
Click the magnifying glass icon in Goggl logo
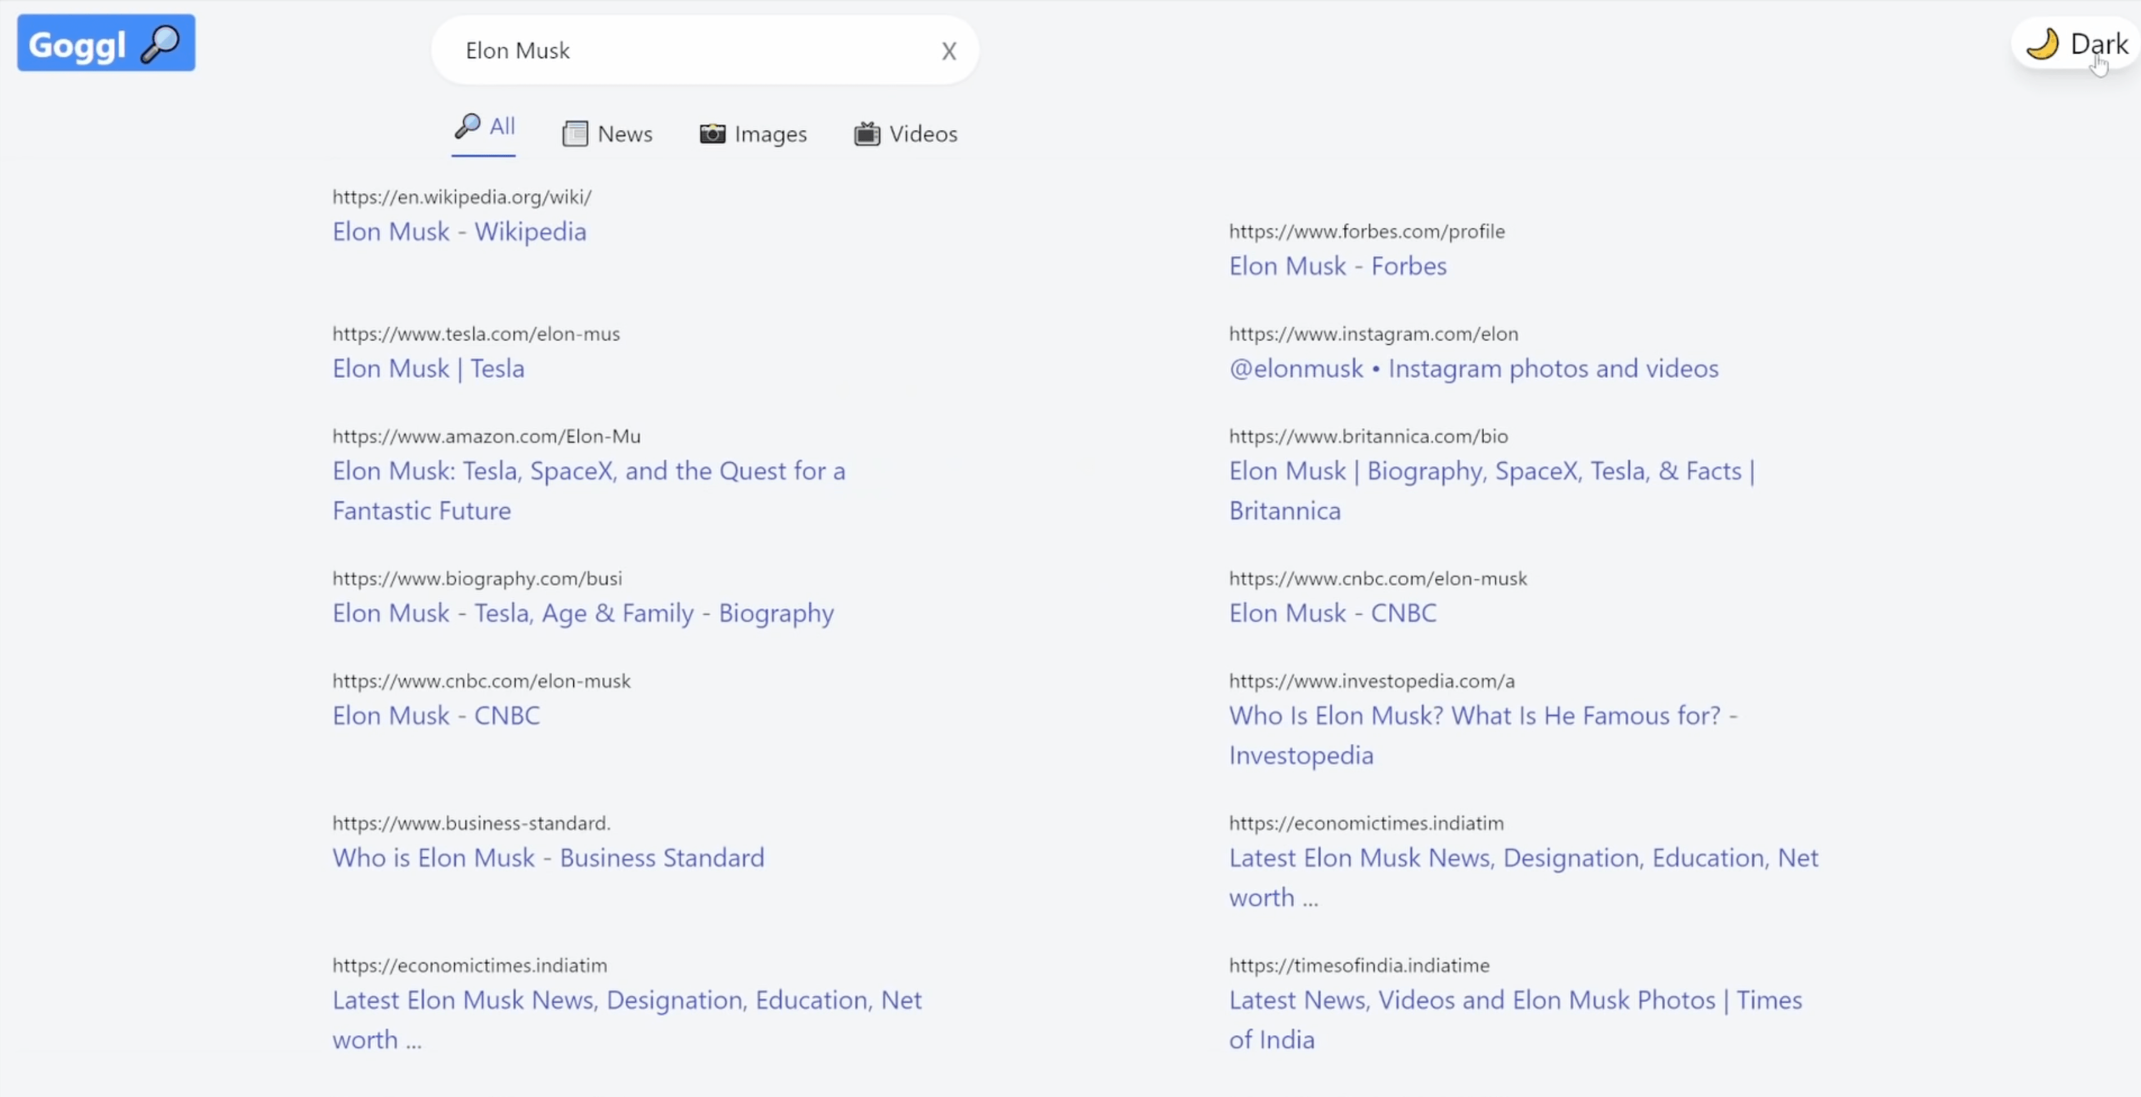(161, 44)
